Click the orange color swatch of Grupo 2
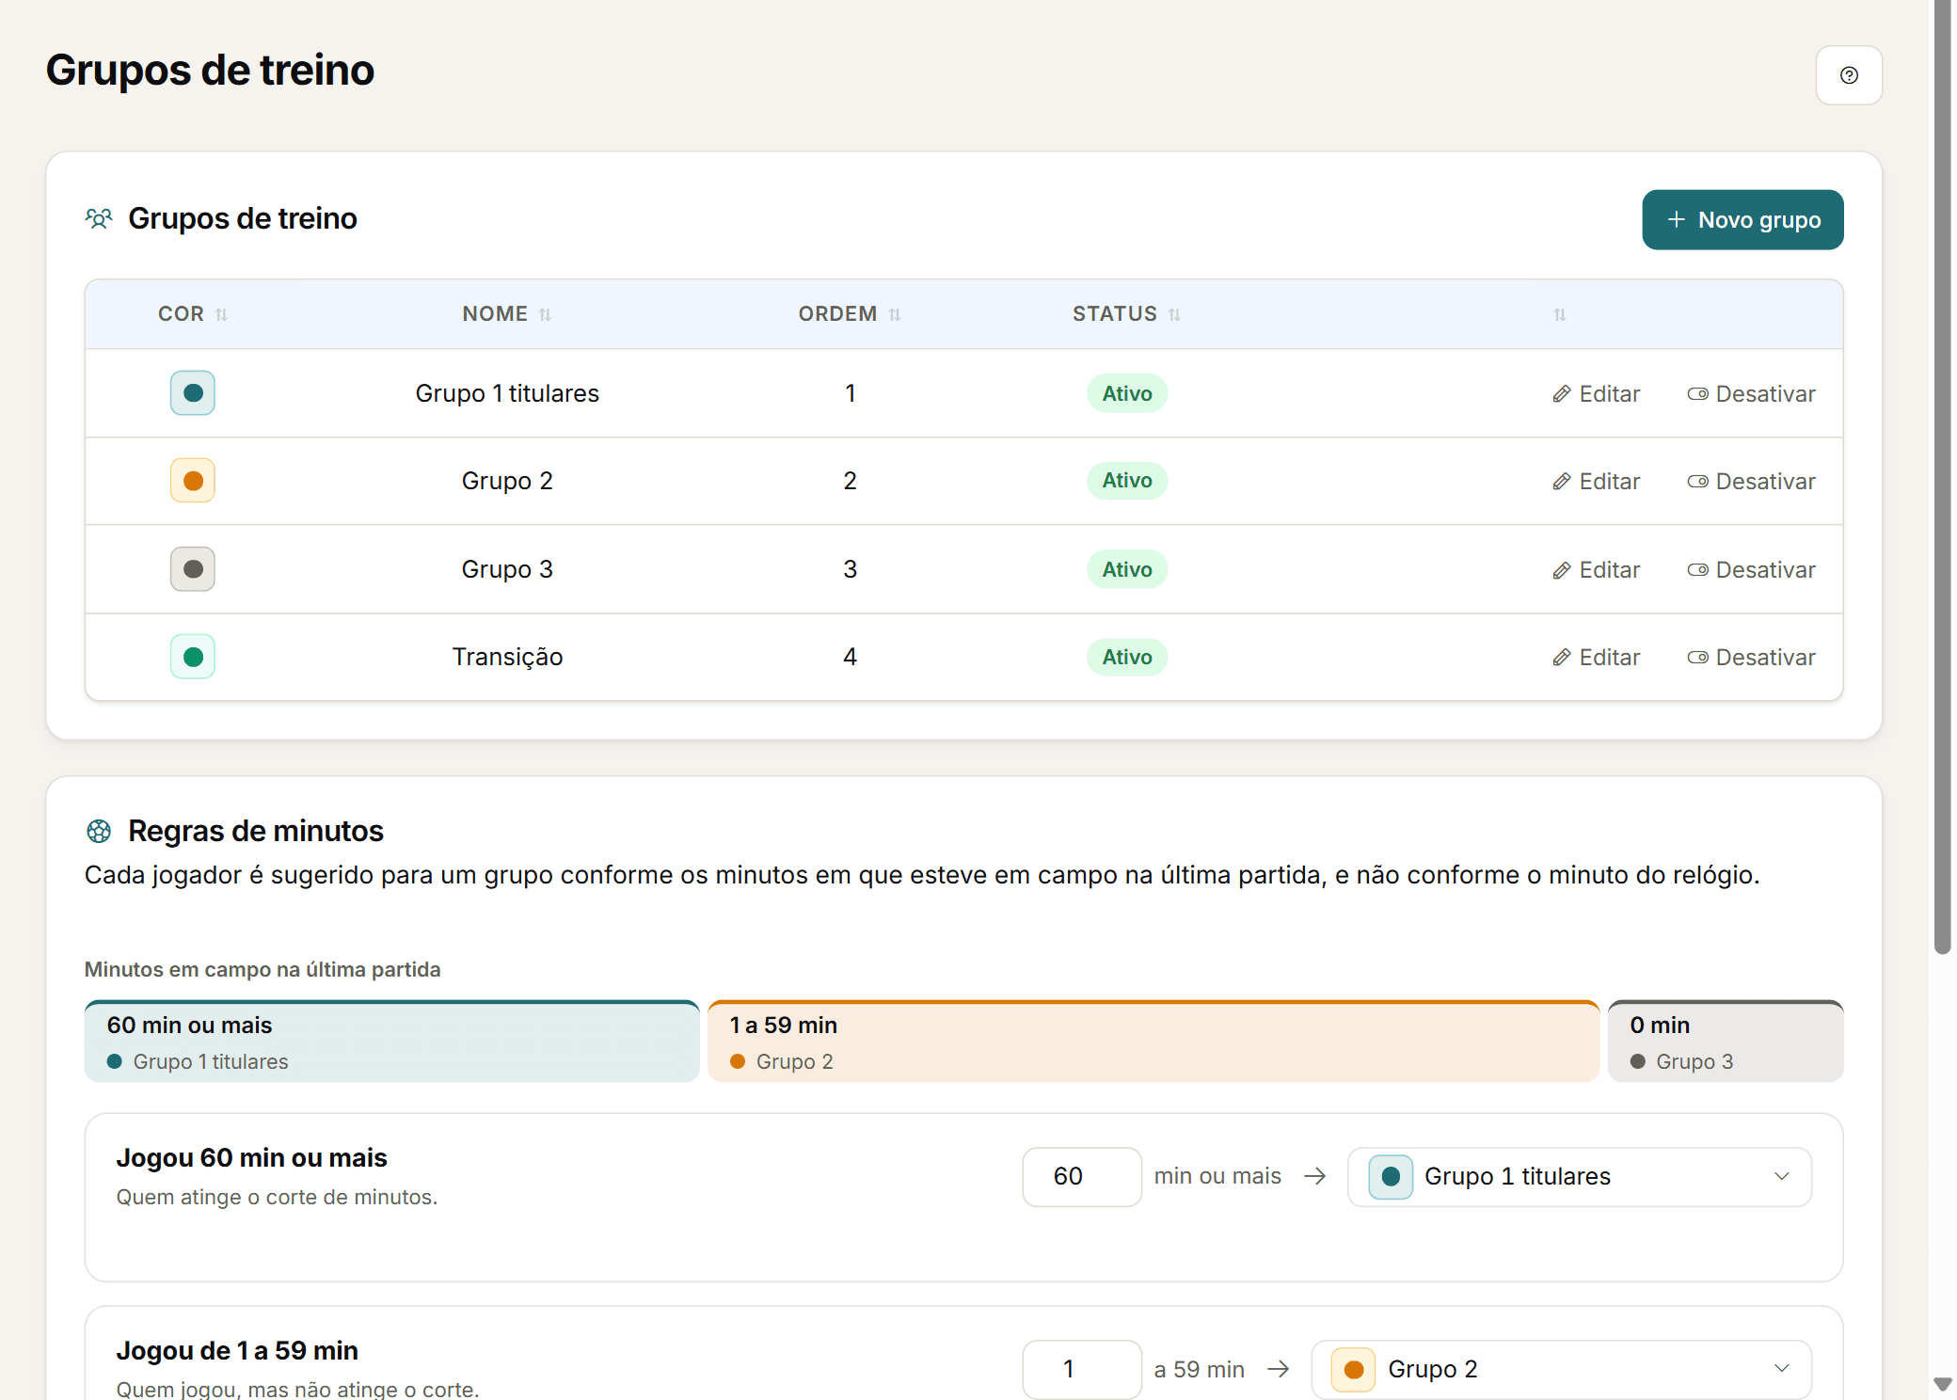1957x1400 pixels. (x=193, y=481)
